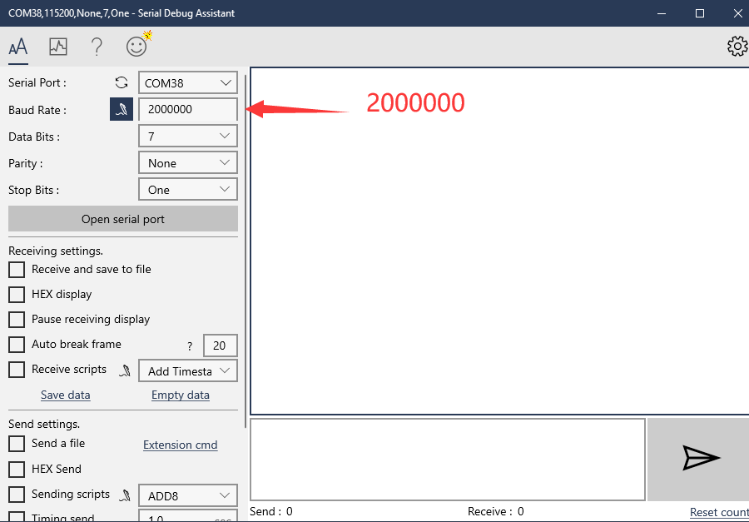Enable Receive and save to file
749x522 pixels.
(x=17, y=270)
